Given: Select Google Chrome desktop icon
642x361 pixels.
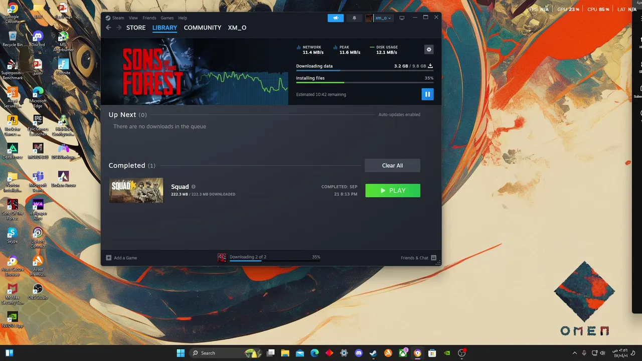Looking at the screenshot, I should click(x=12, y=13).
